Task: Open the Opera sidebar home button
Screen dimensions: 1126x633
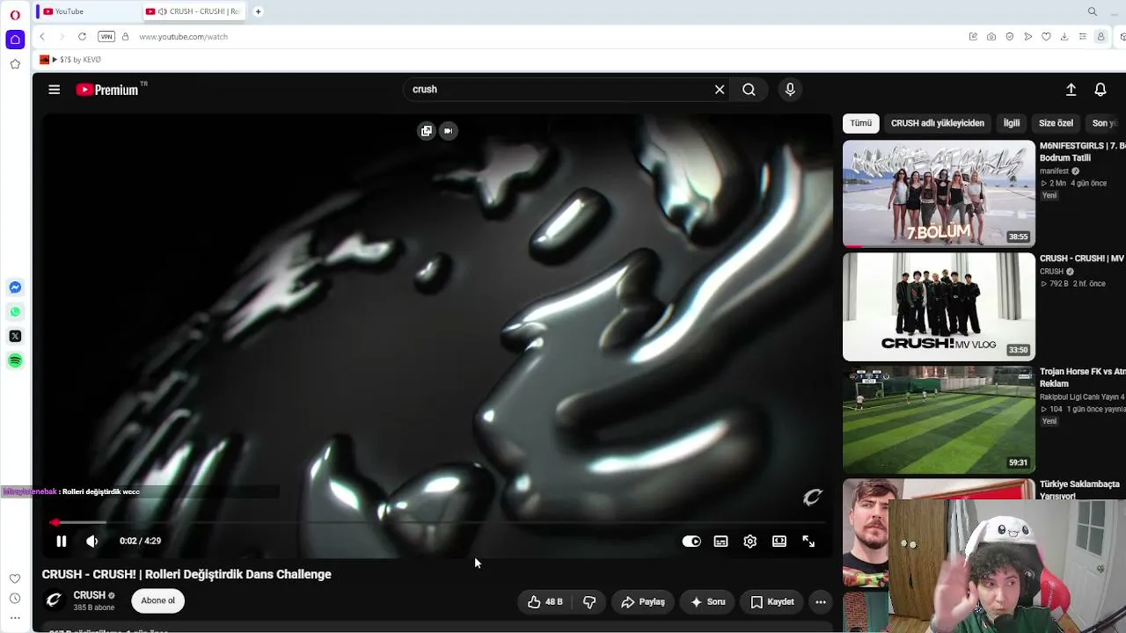Action: (x=15, y=40)
